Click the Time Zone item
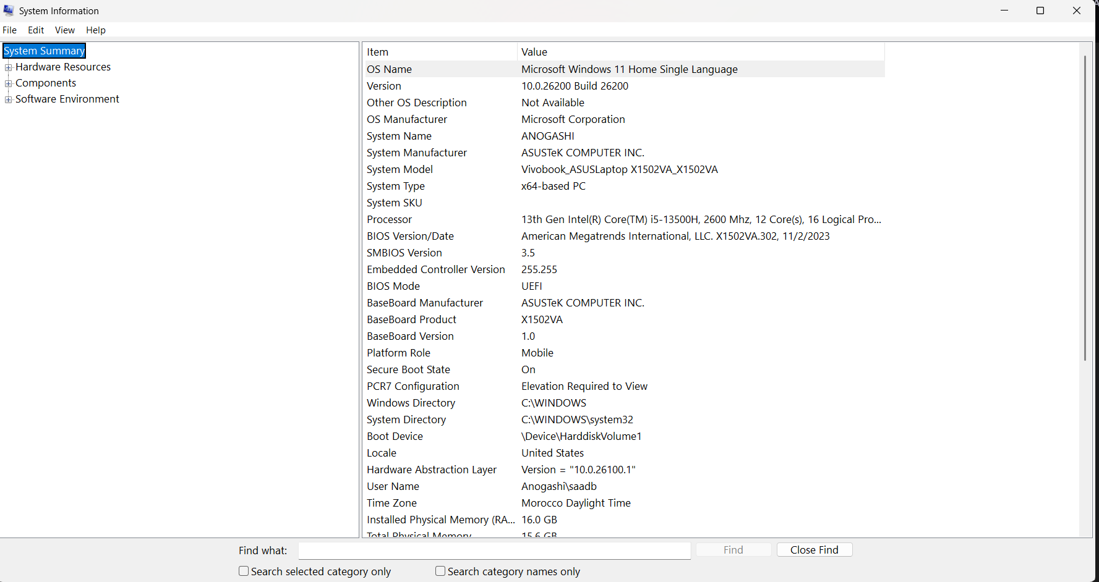The height and width of the screenshot is (582, 1099). point(391,503)
